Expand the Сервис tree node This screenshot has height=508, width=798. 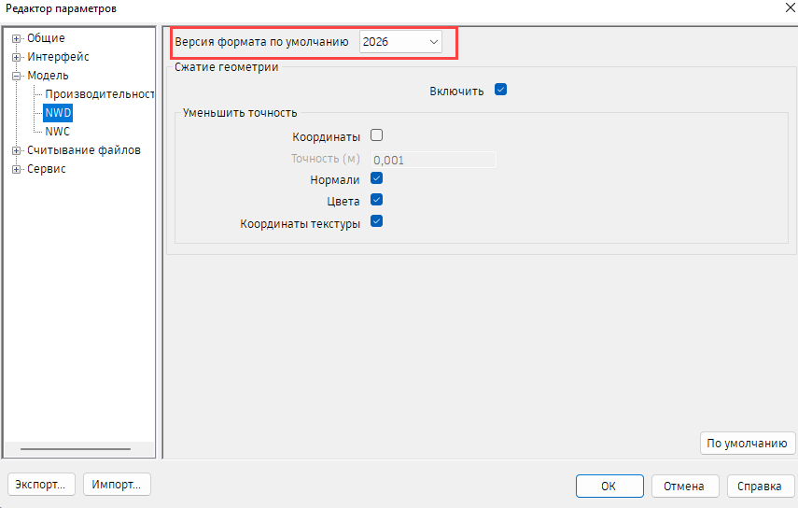[x=16, y=170]
